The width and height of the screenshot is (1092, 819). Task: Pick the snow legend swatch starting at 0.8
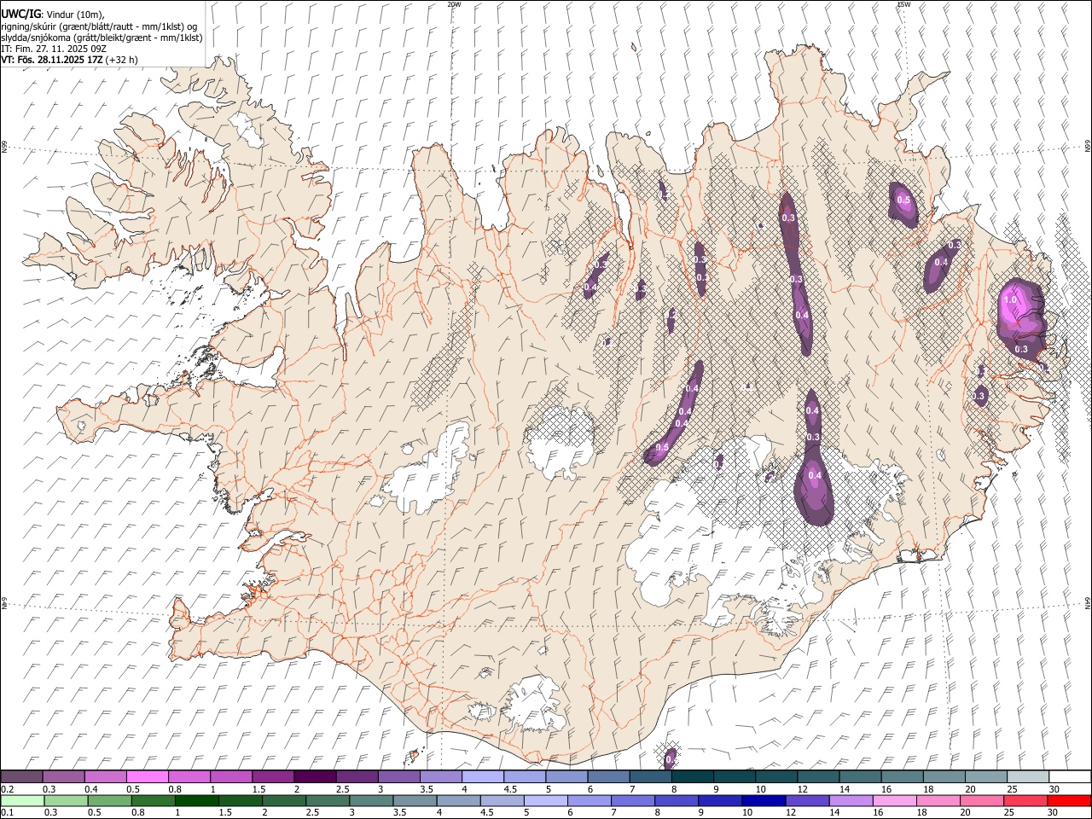click(189, 776)
